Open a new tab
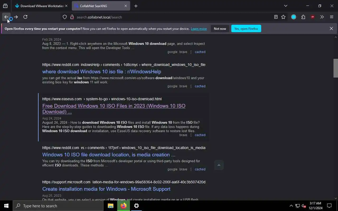Image resolution: width=338 pixels, height=211 pixels. pyautogui.click(x=136, y=6)
